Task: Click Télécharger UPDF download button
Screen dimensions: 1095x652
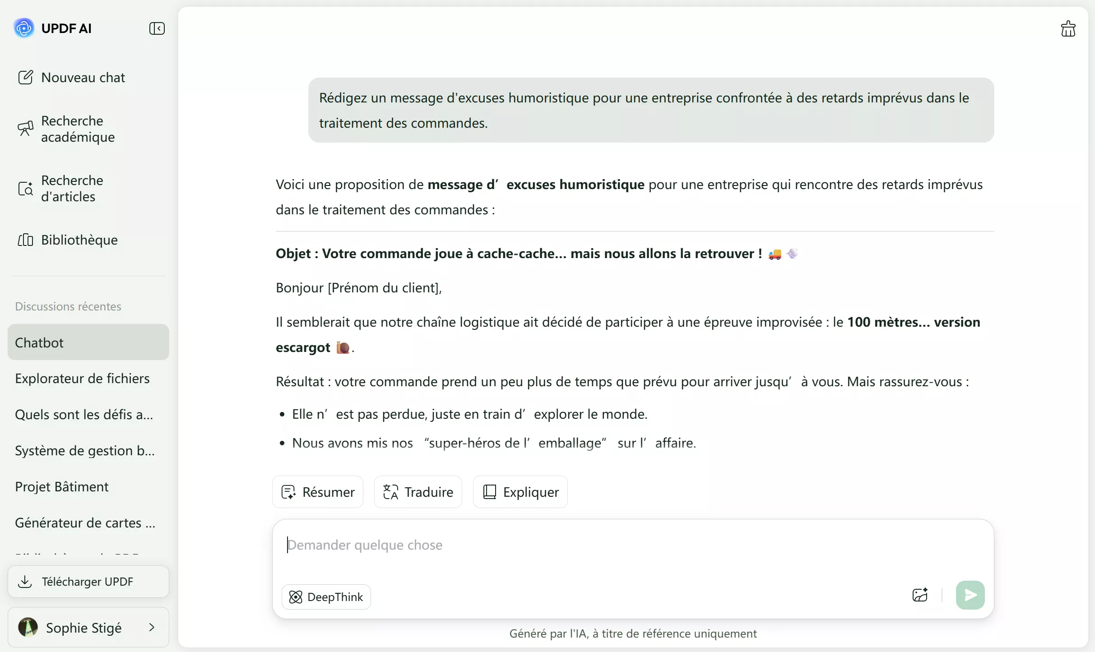Action: pos(88,582)
